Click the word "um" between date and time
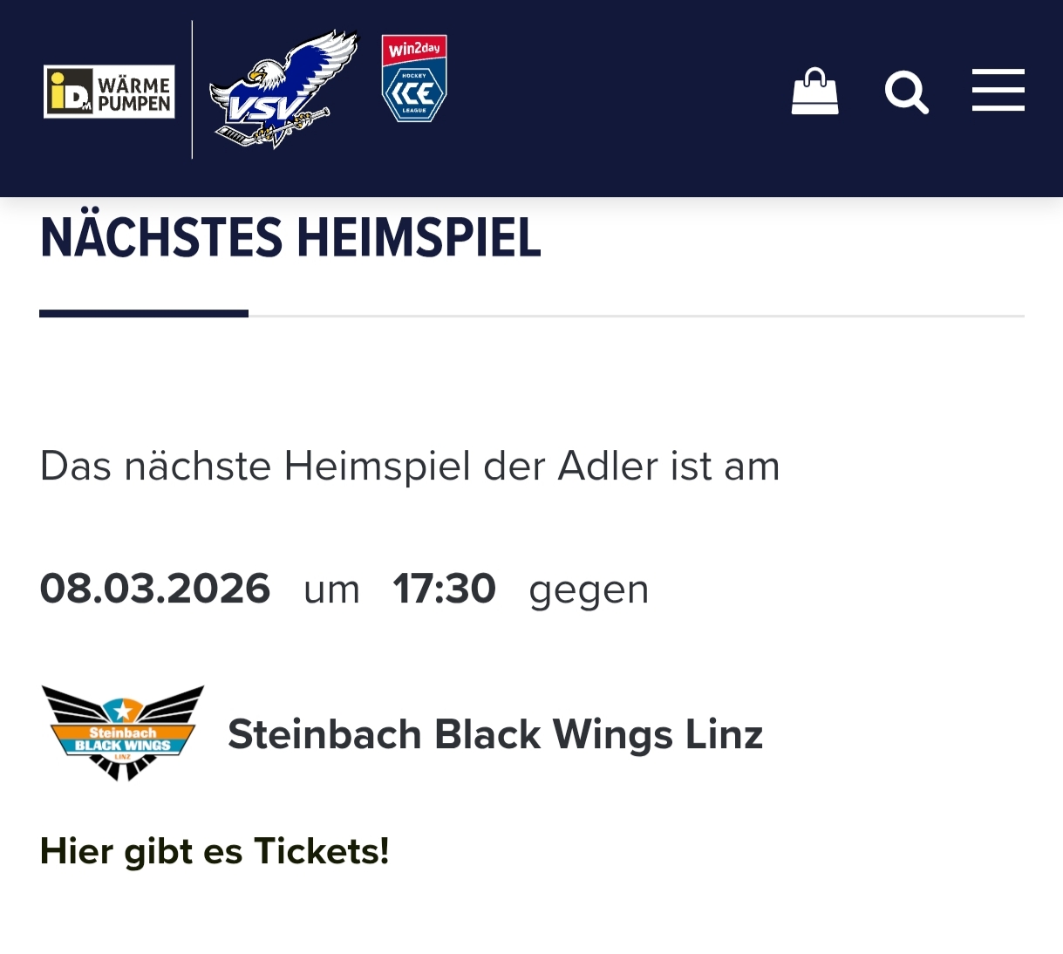This screenshot has height=954, width=1063. click(x=331, y=590)
